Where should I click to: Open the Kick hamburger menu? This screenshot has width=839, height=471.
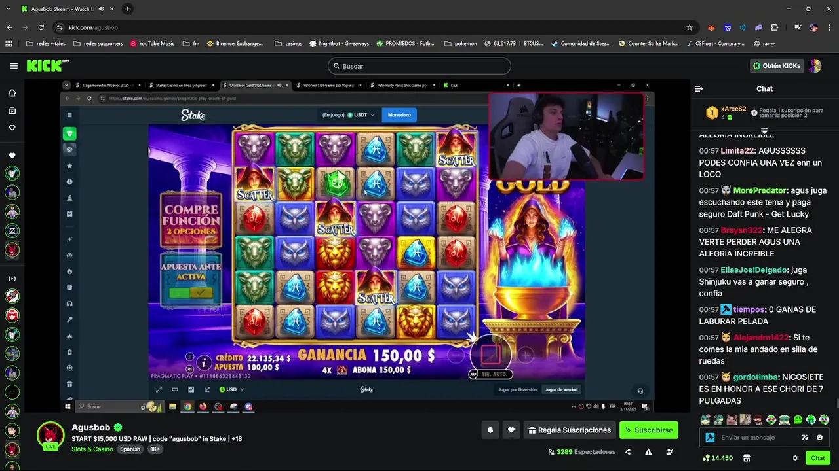click(14, 65)
